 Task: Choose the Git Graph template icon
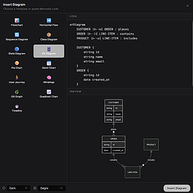pos(17,92)
